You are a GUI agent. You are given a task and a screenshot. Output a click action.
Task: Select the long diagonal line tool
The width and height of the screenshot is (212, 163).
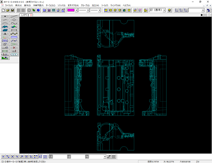coord(14,16)
